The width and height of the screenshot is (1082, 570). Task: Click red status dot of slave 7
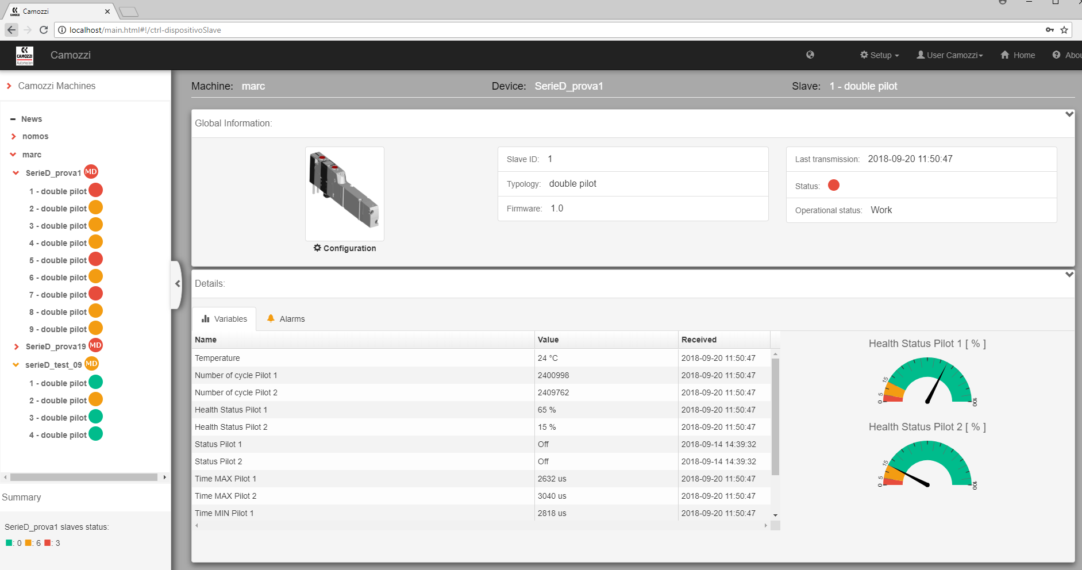[96, 294]
